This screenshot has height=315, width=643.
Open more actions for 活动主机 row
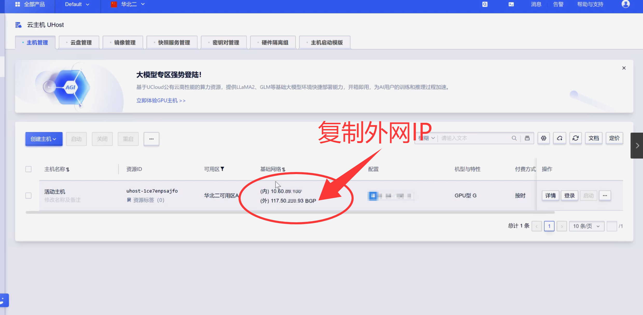[605, 196]
